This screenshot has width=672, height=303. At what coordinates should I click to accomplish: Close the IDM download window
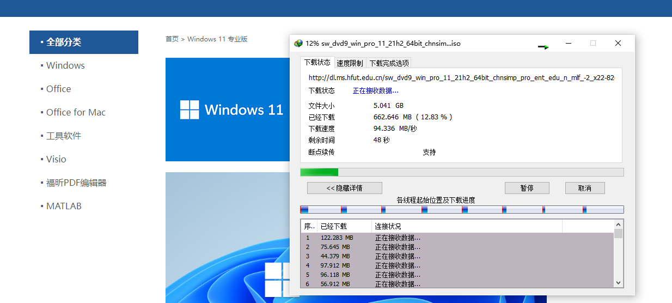tap(618, 43)
